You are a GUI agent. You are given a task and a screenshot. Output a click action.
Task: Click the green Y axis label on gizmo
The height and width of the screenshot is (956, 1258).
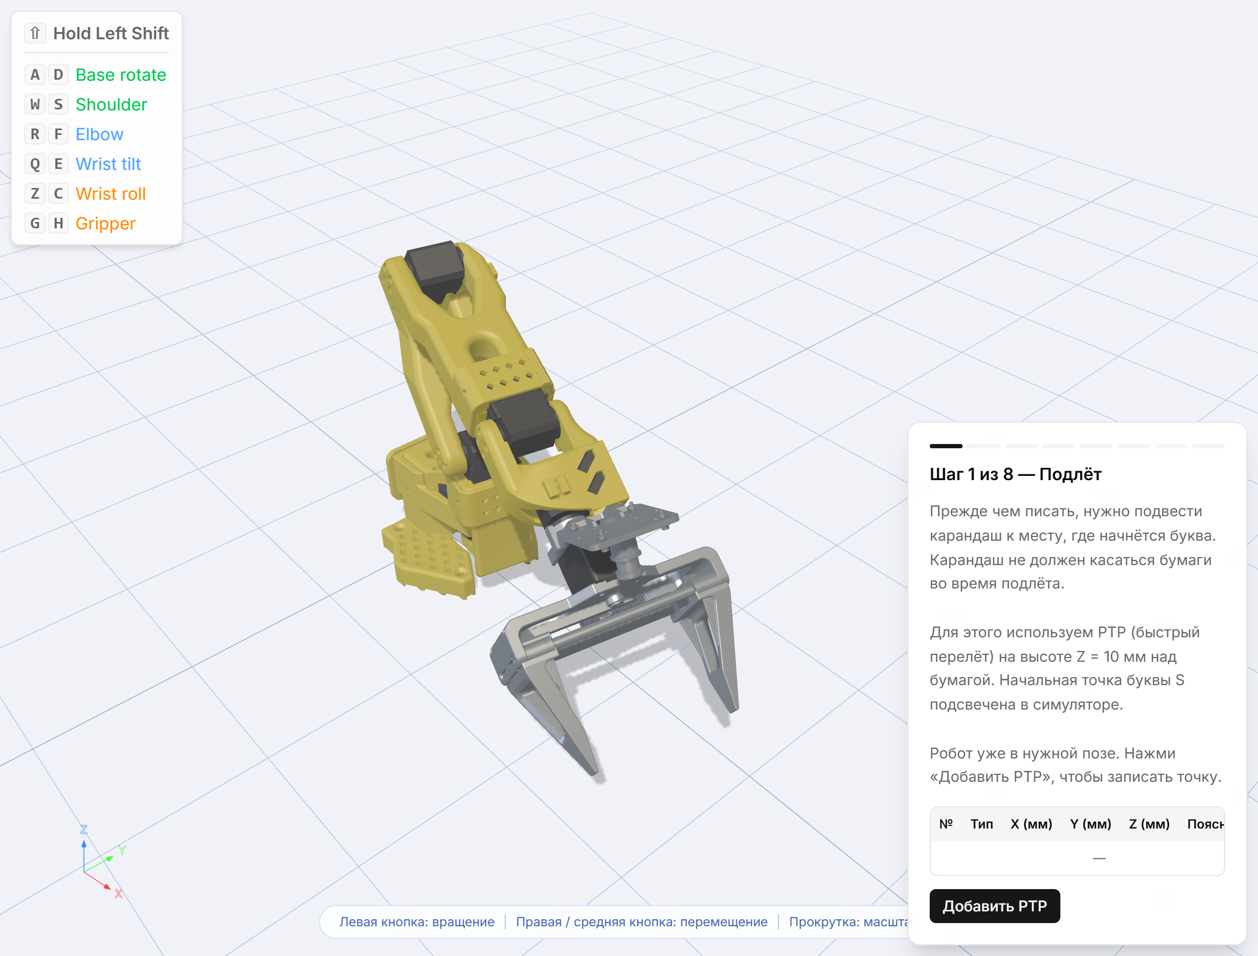pos(122,850)
